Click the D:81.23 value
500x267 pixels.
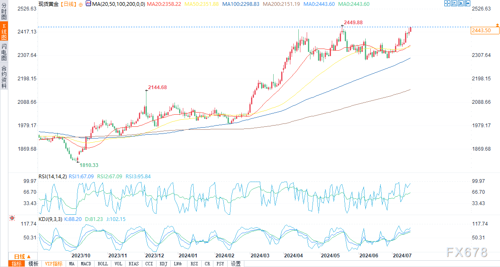pyautogui.click(x=94, y=219)
